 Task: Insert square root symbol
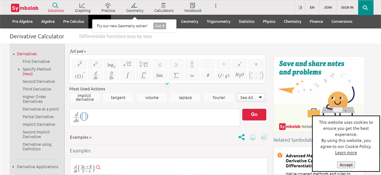128,64
